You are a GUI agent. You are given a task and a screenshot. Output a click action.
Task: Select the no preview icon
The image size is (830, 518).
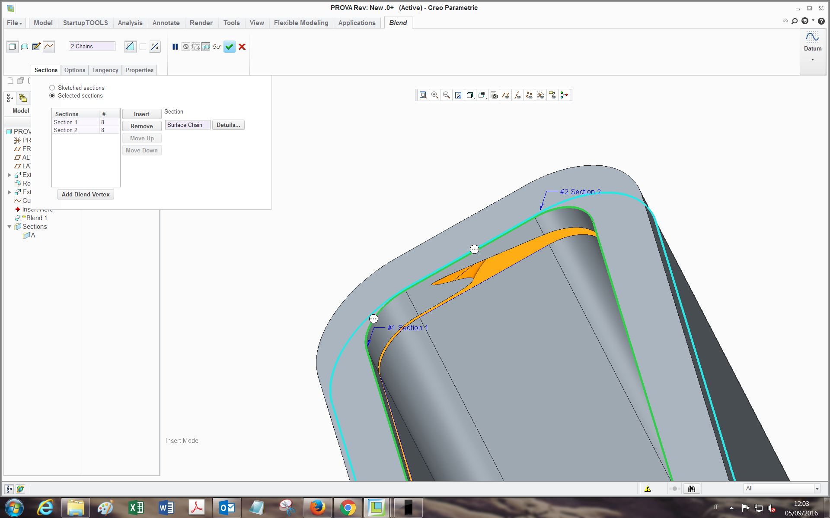pyautogui.click(x=185, y=47)
